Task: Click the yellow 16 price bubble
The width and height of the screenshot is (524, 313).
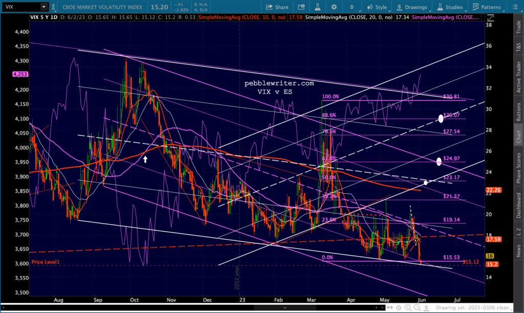Action: [490, 256]
